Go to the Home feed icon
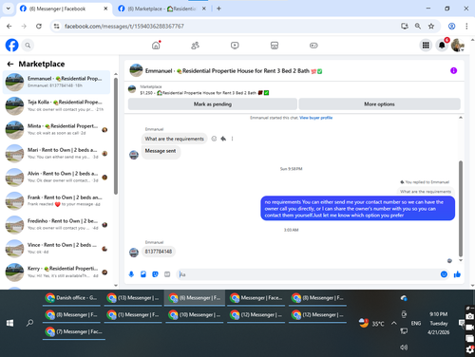The image size is (475, 357). 156,46
